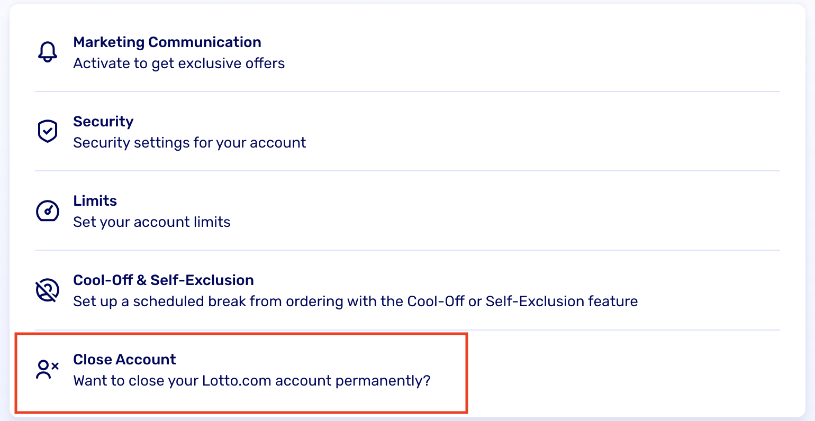Open Cool-Off & Self-Exclusion heading
The width and height of the screenshot is (815, 421).
pos(164,280)
